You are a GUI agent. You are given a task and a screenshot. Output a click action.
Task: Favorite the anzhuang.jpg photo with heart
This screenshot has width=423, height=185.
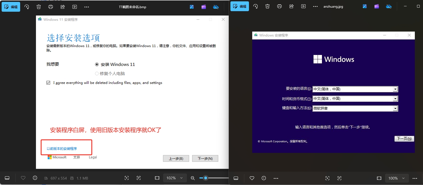coord(252,178)
